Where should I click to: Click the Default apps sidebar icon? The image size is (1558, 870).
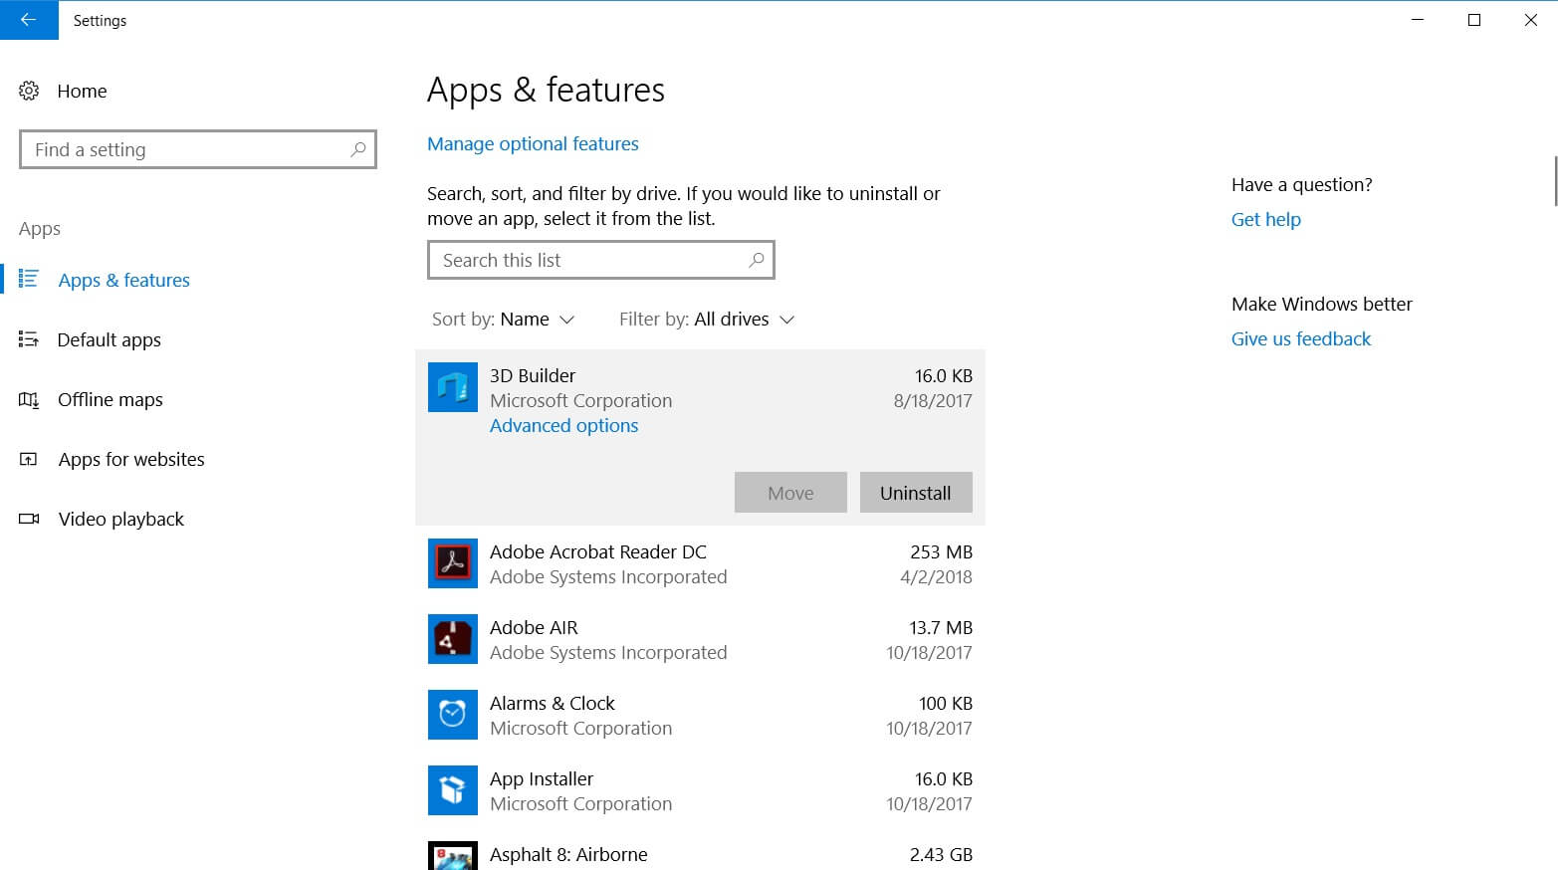pyautogui.click(x=29, y=339)
